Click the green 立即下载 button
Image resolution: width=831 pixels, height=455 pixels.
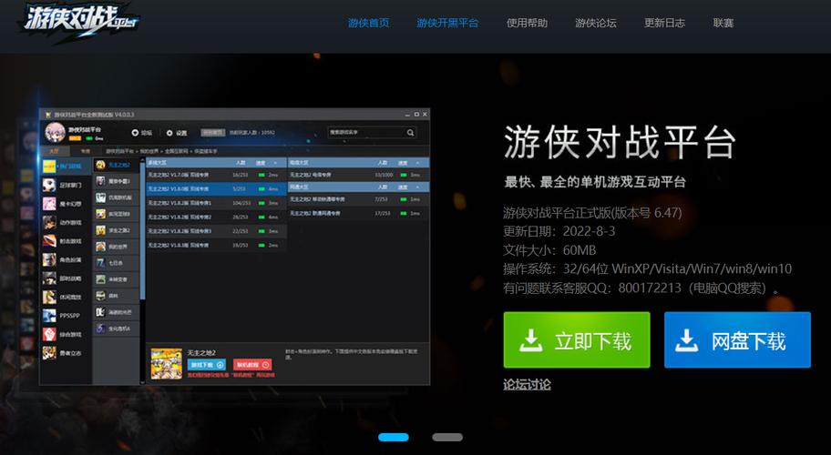[576, 340]
